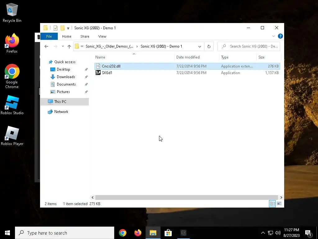Image resolution: width=318 pixels, height=239 pixels.
Task: Click the pin icon next to Downloads
Action: point(86,77)
